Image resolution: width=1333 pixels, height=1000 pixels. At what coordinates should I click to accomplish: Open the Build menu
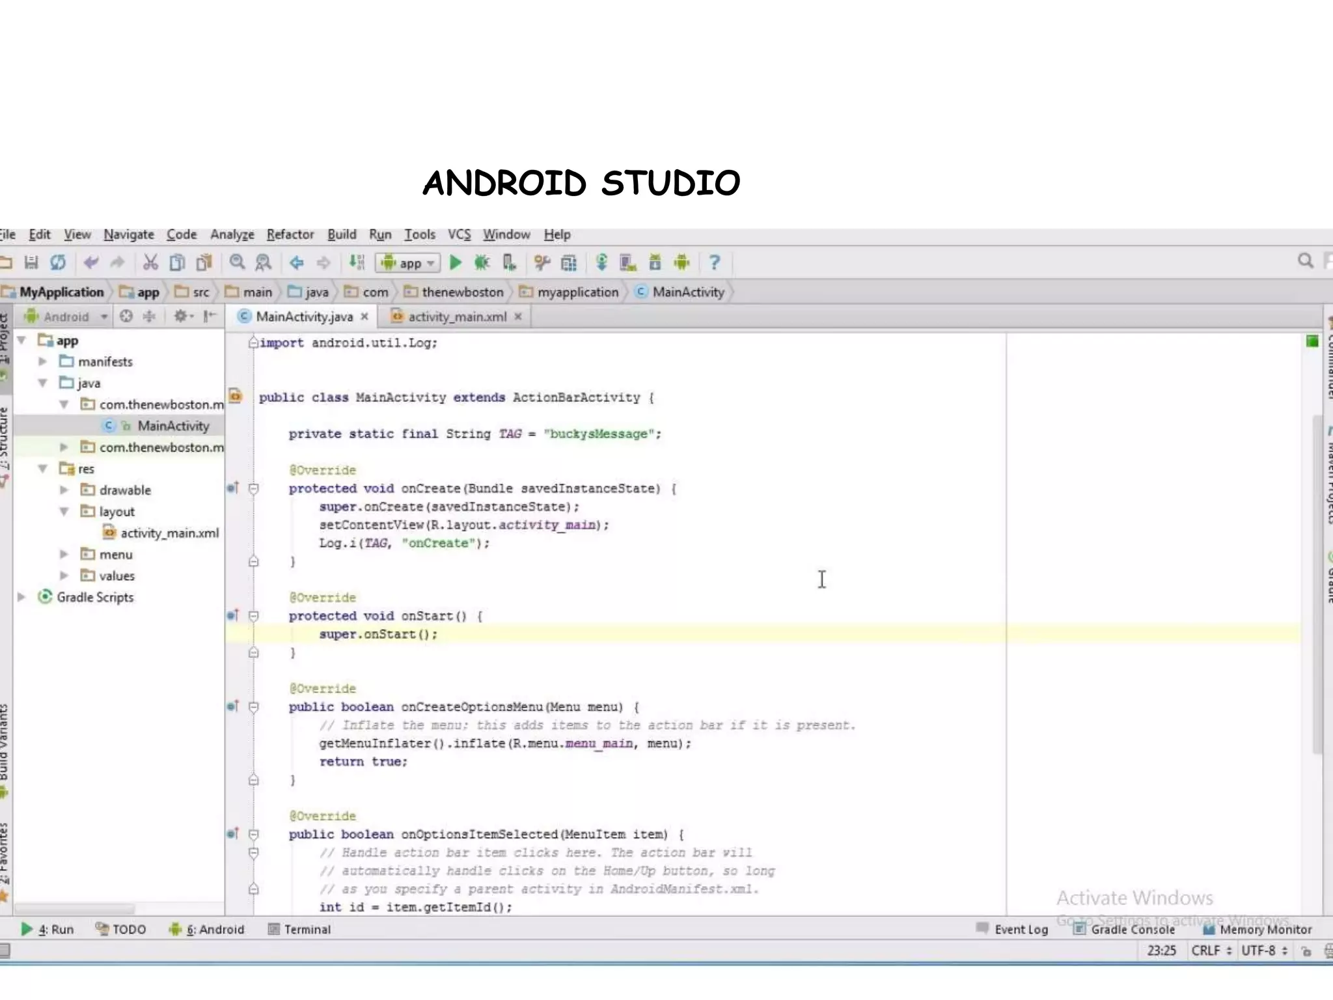tap(342, 234)
